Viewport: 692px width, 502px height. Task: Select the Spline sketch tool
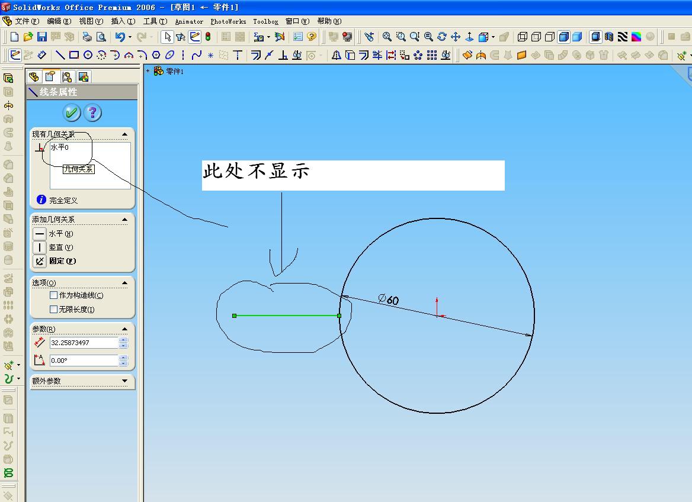pos(197,55)
